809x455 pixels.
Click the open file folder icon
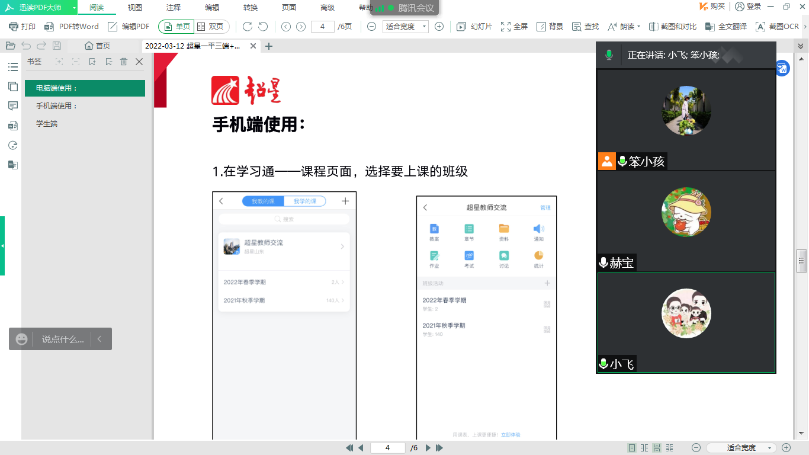pyautogui.click(x=10, y=46)
